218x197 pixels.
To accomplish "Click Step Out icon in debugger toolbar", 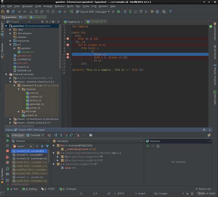I will [x=71, y=135].
